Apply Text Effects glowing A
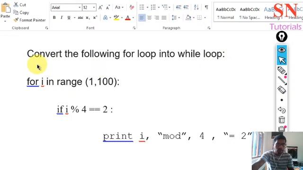 click(x=105, y=17)
